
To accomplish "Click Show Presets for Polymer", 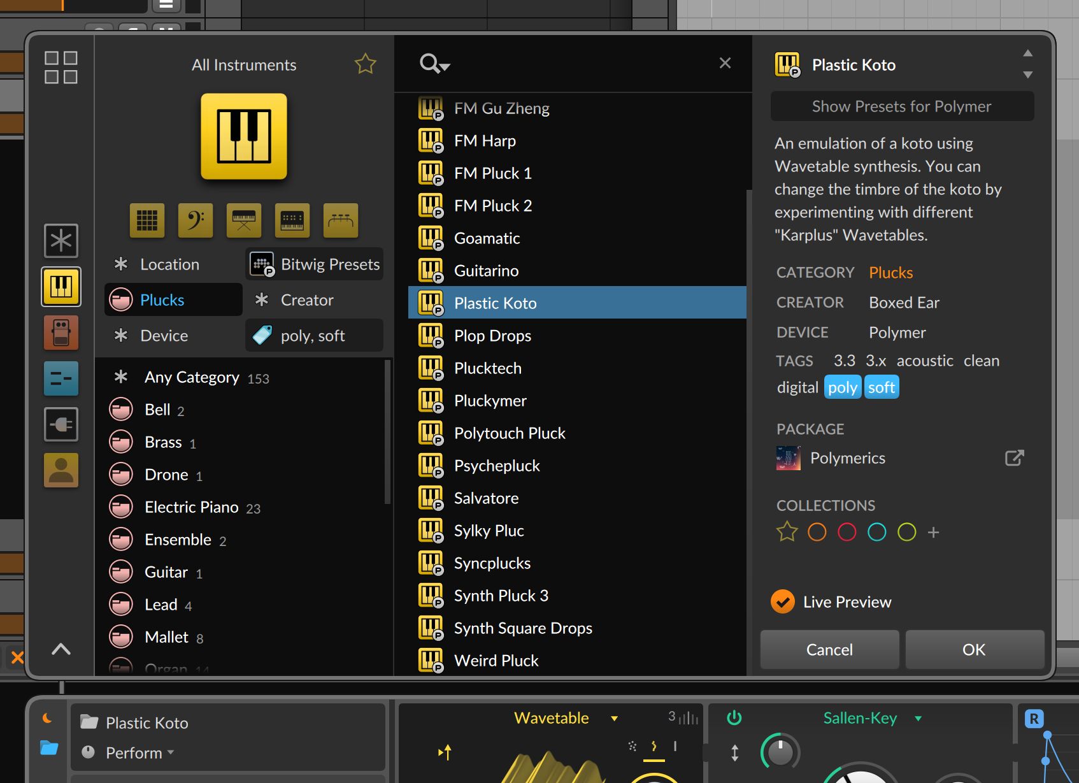I will point(901,106).
